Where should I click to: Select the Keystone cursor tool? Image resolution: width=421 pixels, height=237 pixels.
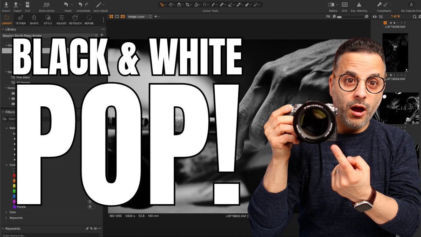pyautogui.click(x=205, y=5)
